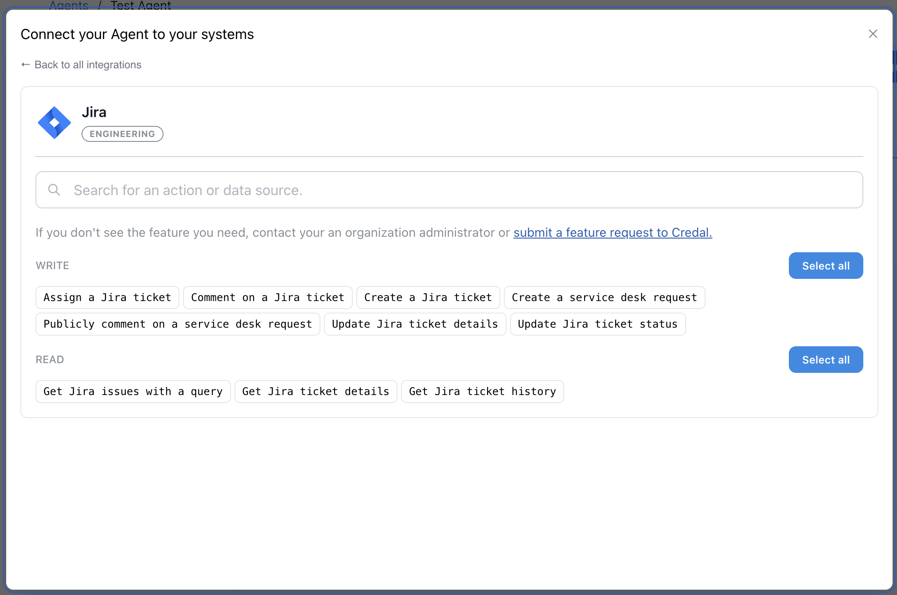Viewport: 897px width, 595px height.
Task: Toggle 'Get Jira ticket details' action
Action: tap(316, 391)
